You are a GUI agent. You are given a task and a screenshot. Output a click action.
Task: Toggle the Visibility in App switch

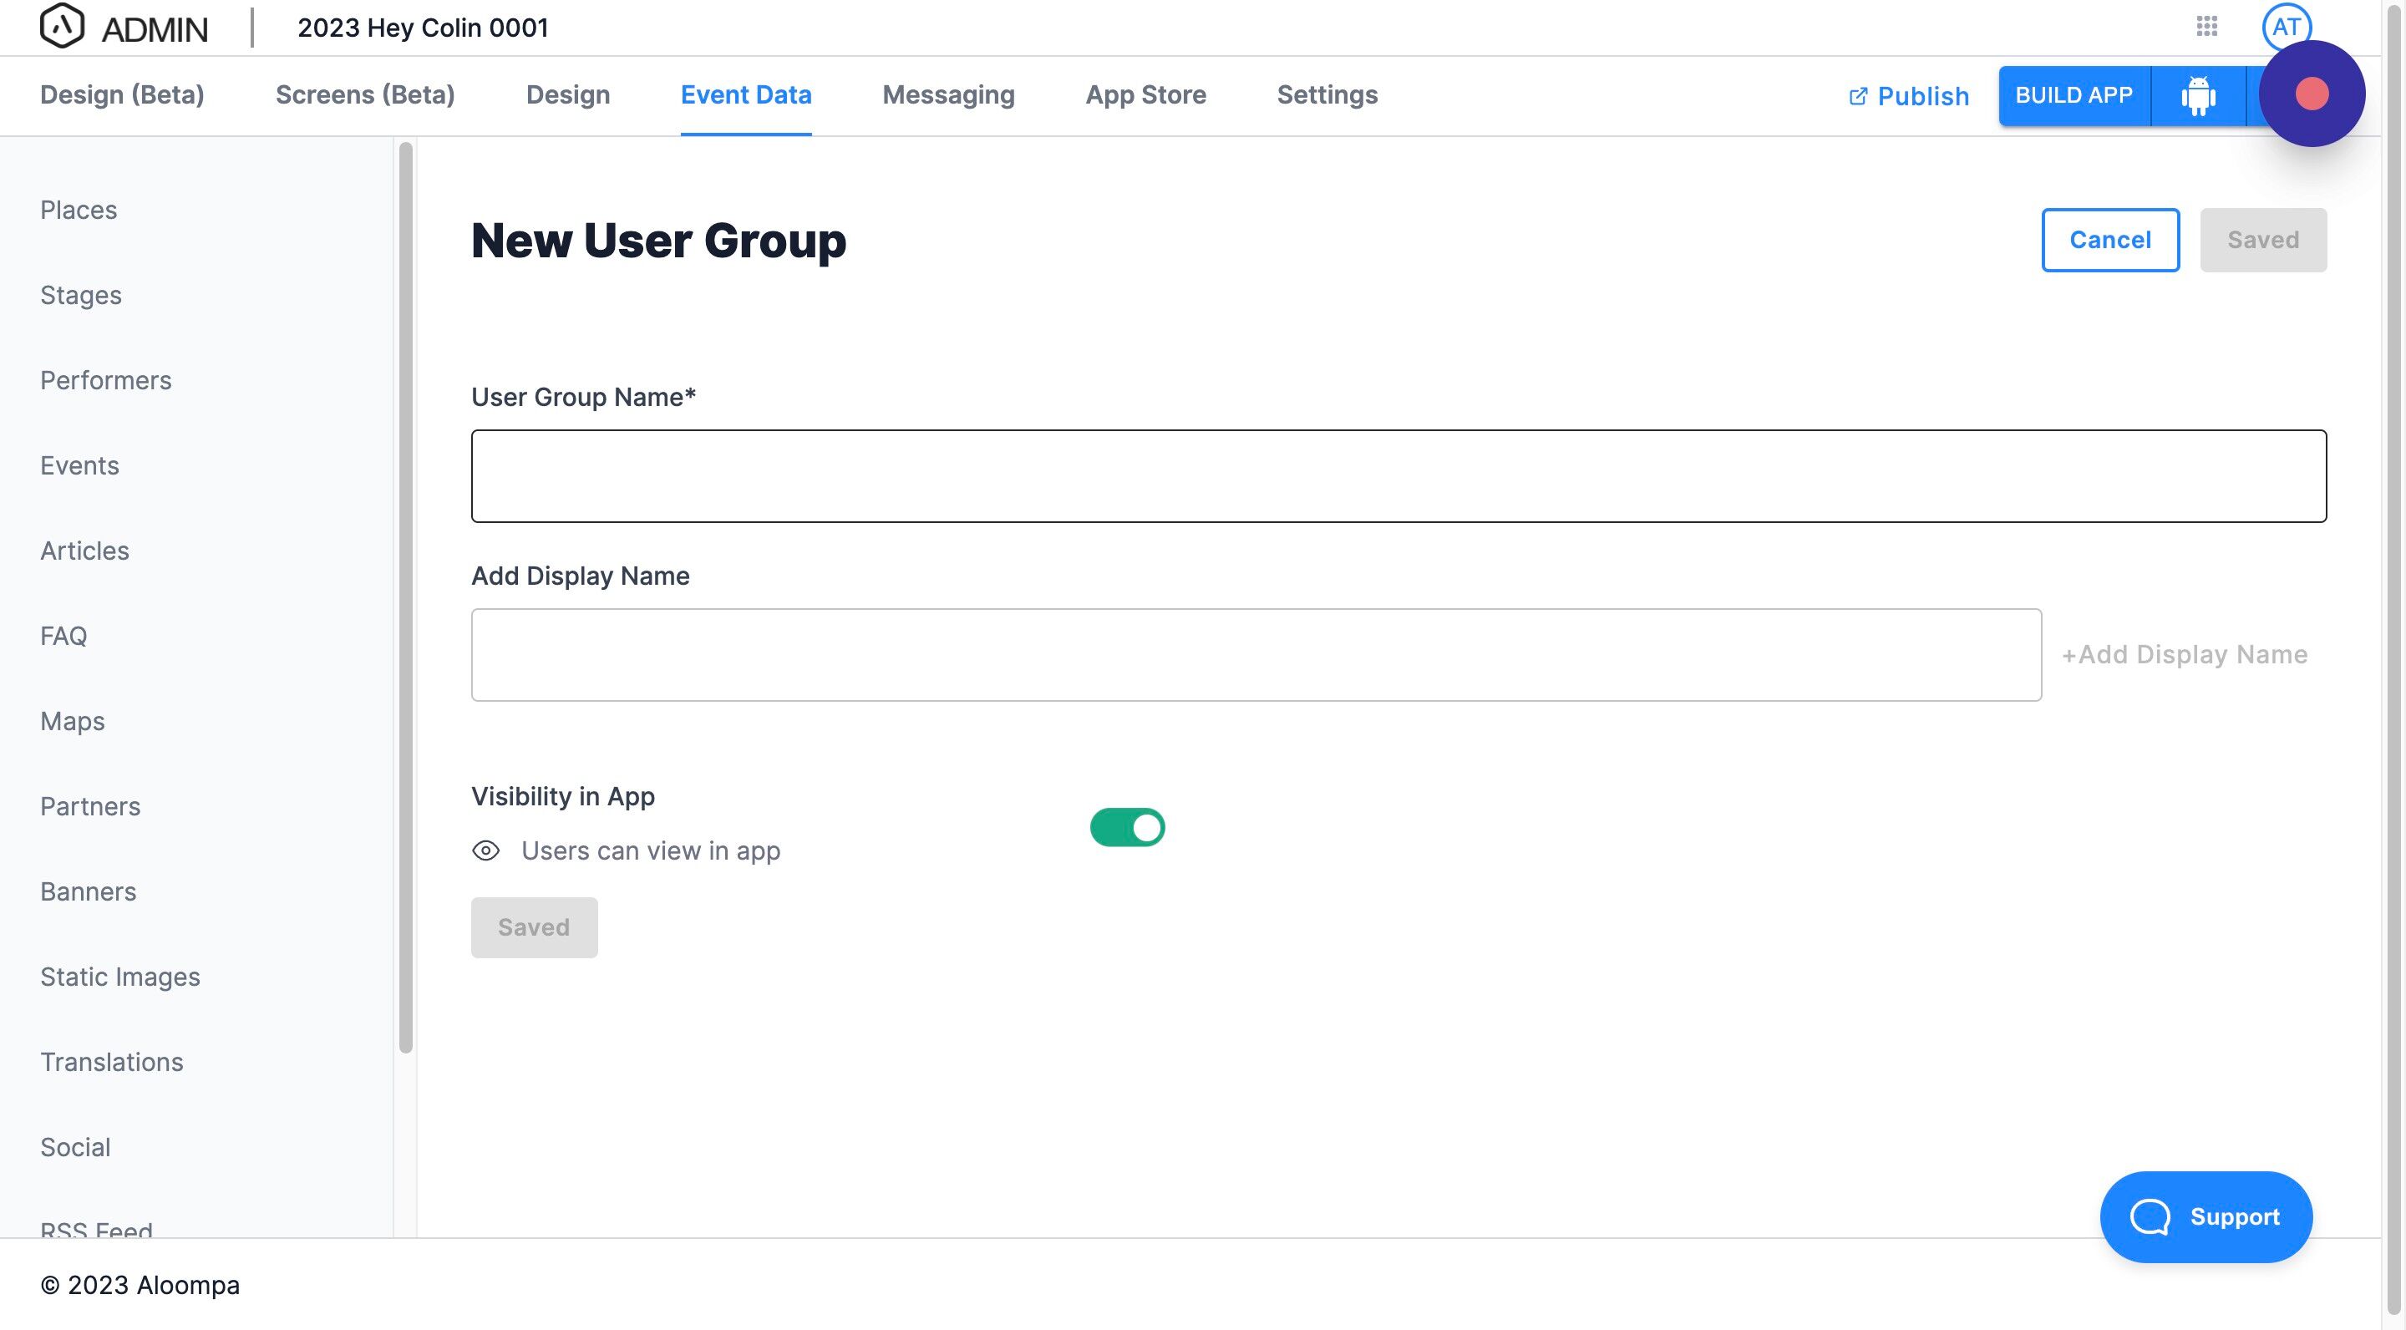[1126, 826]
